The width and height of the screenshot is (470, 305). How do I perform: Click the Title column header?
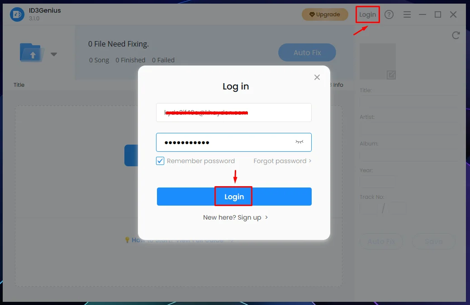pyautogui.click(x=19, y=84)
